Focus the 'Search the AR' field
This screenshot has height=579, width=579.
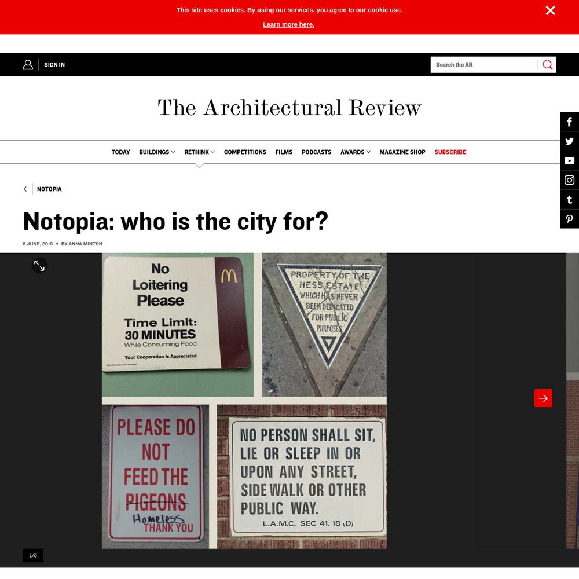[x=483, y=65]
